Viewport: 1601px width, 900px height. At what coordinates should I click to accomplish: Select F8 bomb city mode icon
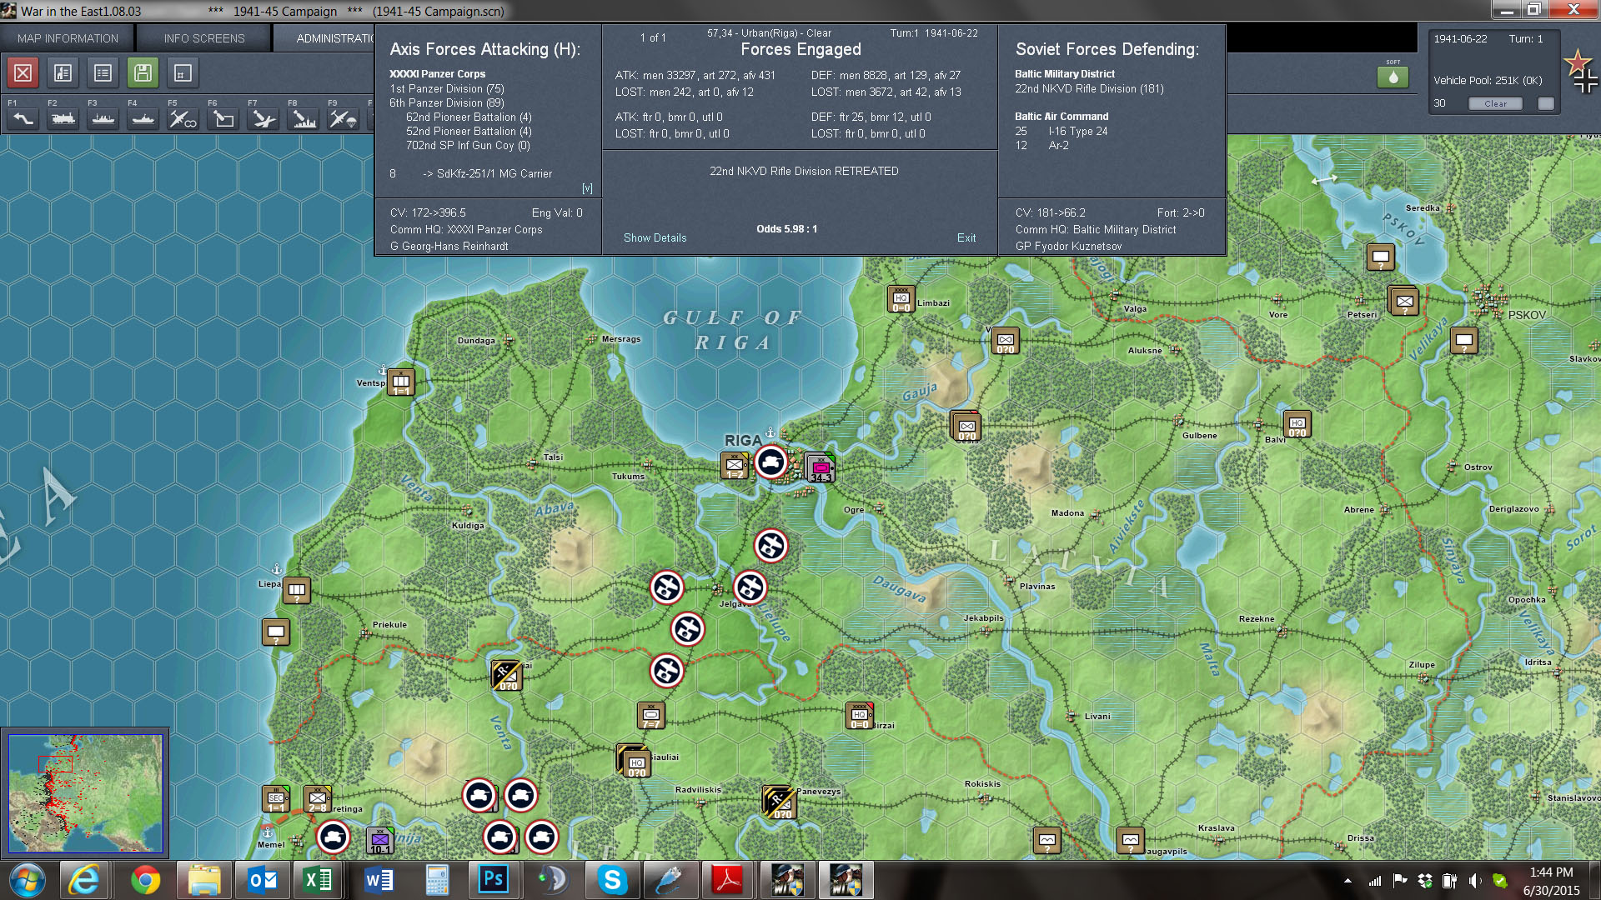click(x=304, y=119)
